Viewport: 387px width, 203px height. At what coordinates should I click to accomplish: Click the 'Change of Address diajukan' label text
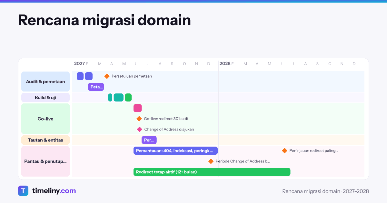point(169,129)
